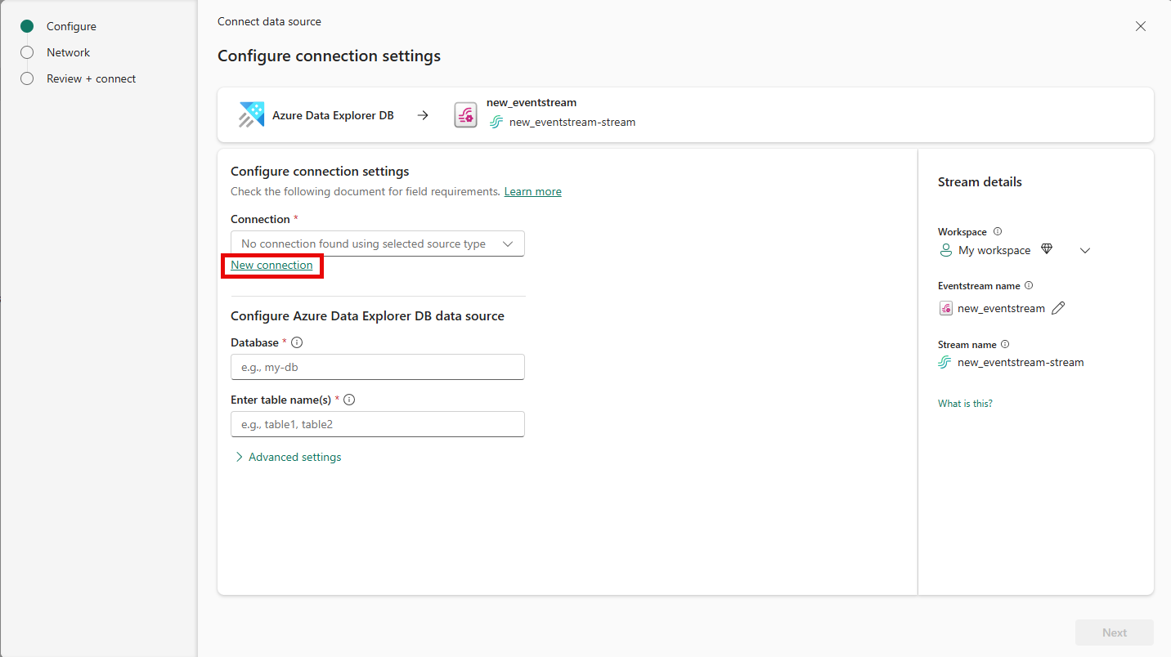The image size is (1171, 657).
Task: Click the Database info icon
Action: pyautogui.click(x=297, y=343)
